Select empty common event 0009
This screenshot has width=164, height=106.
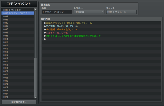point(18,36)
